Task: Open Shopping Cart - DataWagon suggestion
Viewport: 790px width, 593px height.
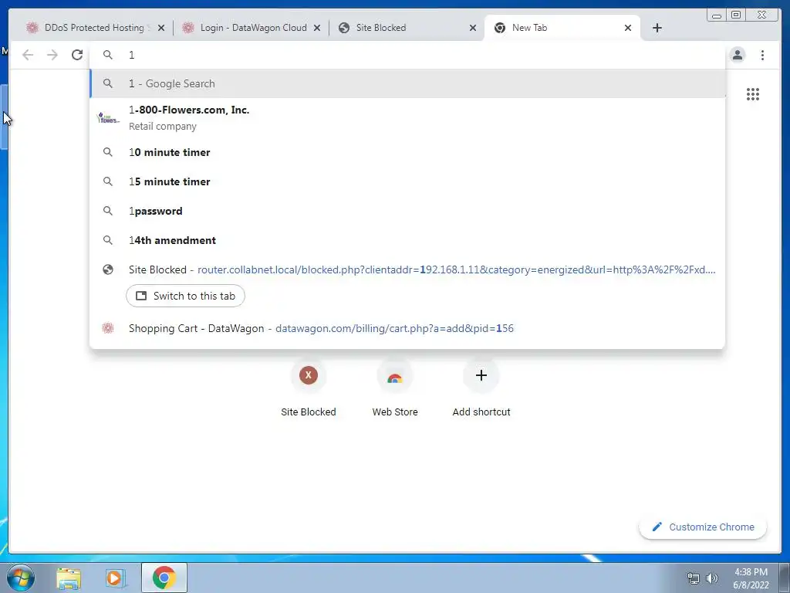Action: click(407, 328)
